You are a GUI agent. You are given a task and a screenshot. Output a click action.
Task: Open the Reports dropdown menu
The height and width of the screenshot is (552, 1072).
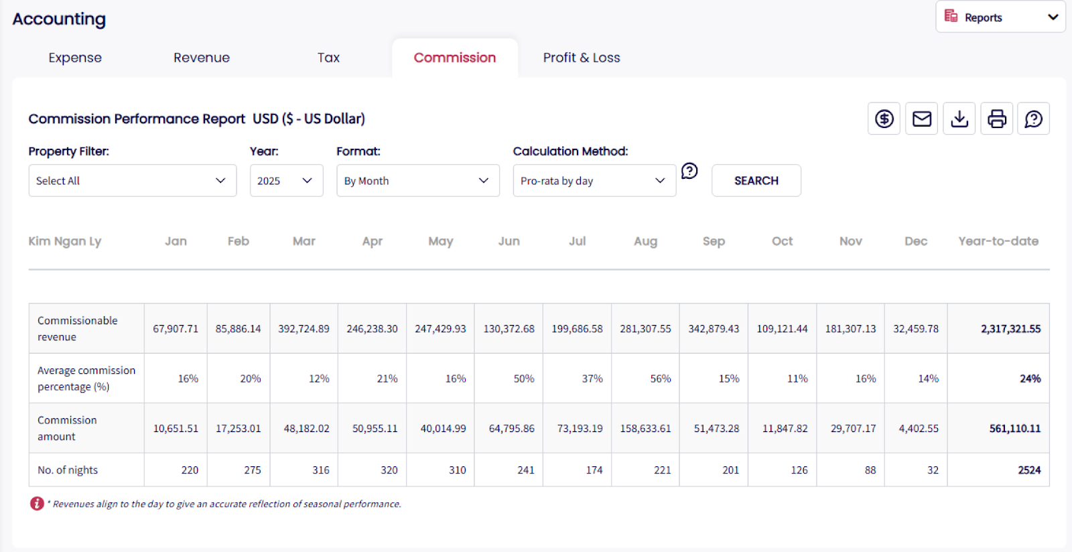click(1053, 17)
